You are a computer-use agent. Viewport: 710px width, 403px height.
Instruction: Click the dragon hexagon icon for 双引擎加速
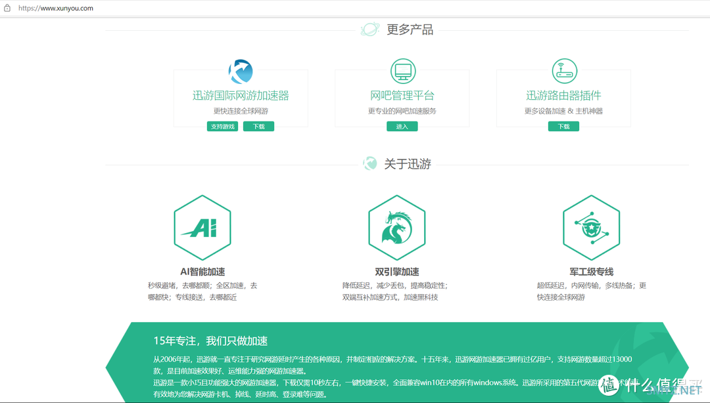click(x=396, y=228)
